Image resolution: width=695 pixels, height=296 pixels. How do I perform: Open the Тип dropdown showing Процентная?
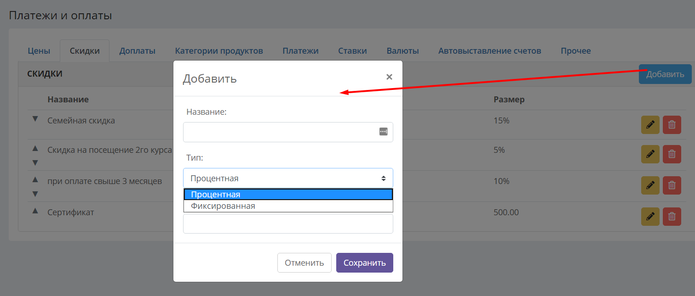[x=288, y=178]
